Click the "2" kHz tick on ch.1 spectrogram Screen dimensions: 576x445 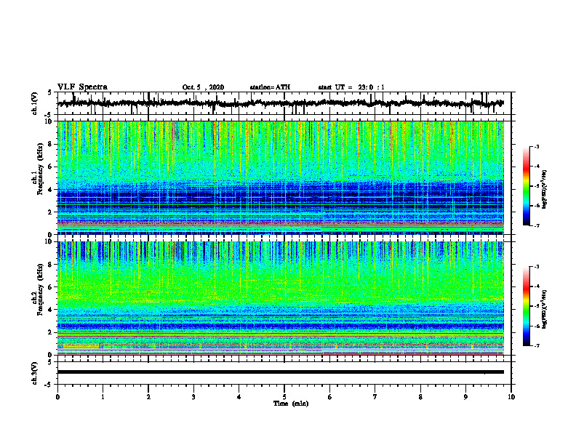click(x=50, y=212)
